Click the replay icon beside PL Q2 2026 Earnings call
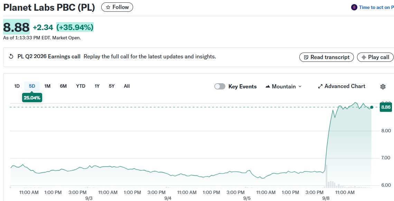The width and height of the screenshot is (394, 201). tap(11, 56)
